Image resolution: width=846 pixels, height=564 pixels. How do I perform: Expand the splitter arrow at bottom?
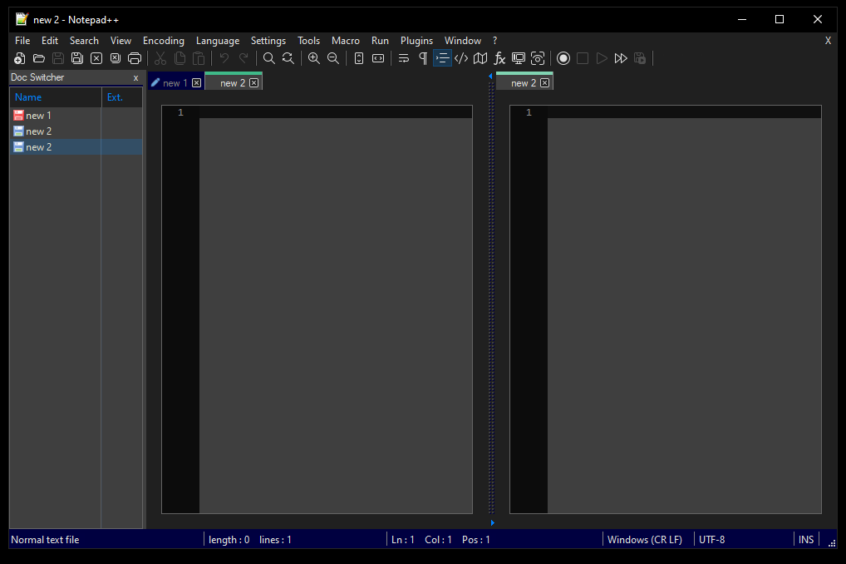(x=492, y=522)
